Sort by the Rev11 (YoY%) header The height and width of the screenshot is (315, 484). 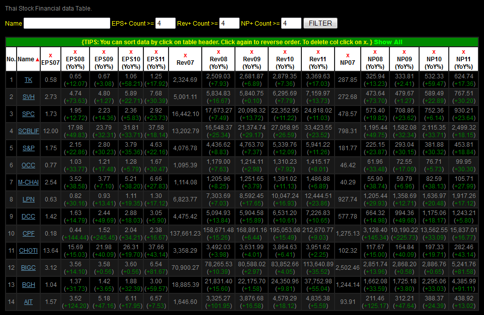click(x=318, y=62)
